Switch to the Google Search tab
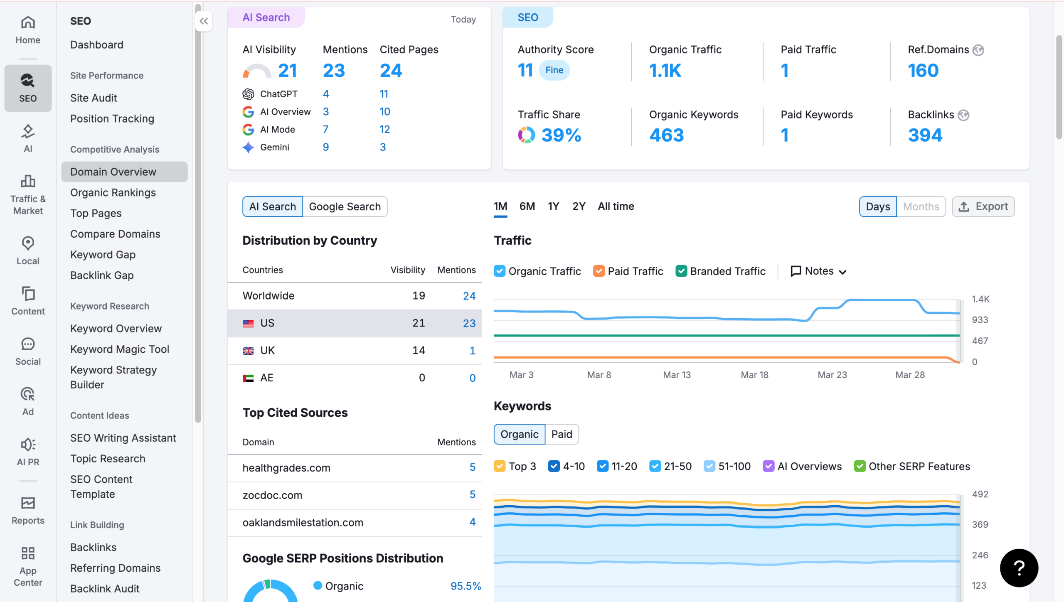Screen dimensions: 1064x602 click(345, 206)
